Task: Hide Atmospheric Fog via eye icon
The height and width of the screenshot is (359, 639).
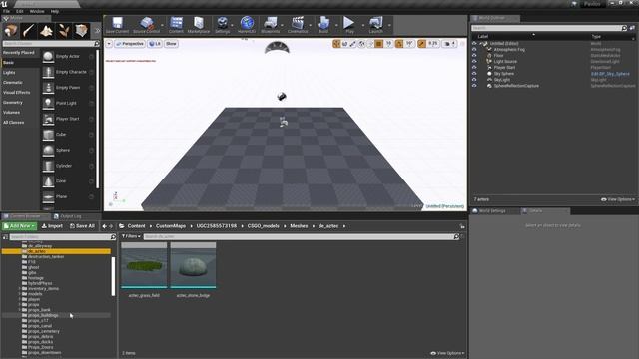Action: pyautogui.click(x=474, y=49)
